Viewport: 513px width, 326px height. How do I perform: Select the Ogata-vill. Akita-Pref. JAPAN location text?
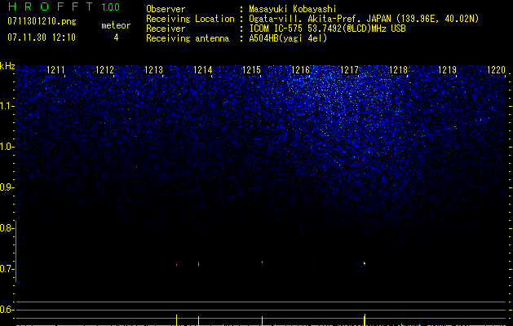pyautogui.click(x=364, y=19)
